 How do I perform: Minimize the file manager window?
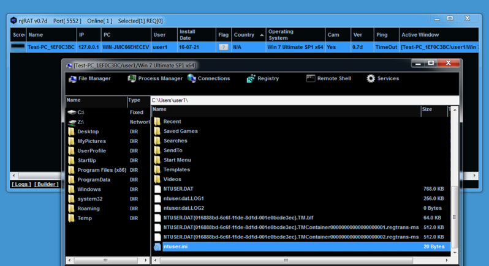pyautogui.click(x=418, y=63)
